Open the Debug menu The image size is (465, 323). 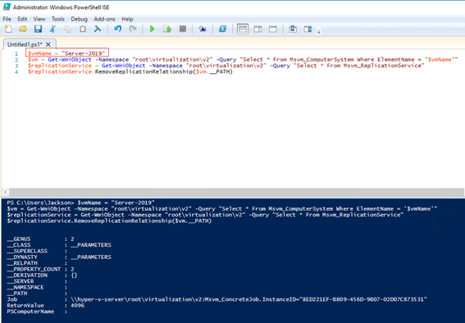(79, 19)
